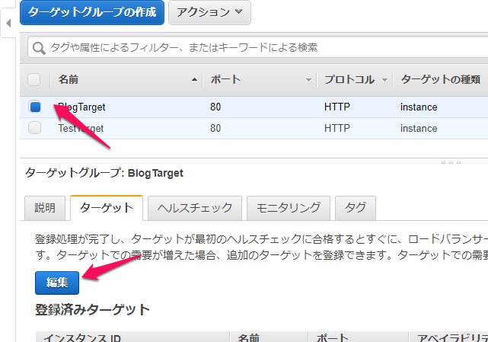The image size is (488, 342).
Task: Select all target groups with the header checkbox
Action: tap(34, 80)
